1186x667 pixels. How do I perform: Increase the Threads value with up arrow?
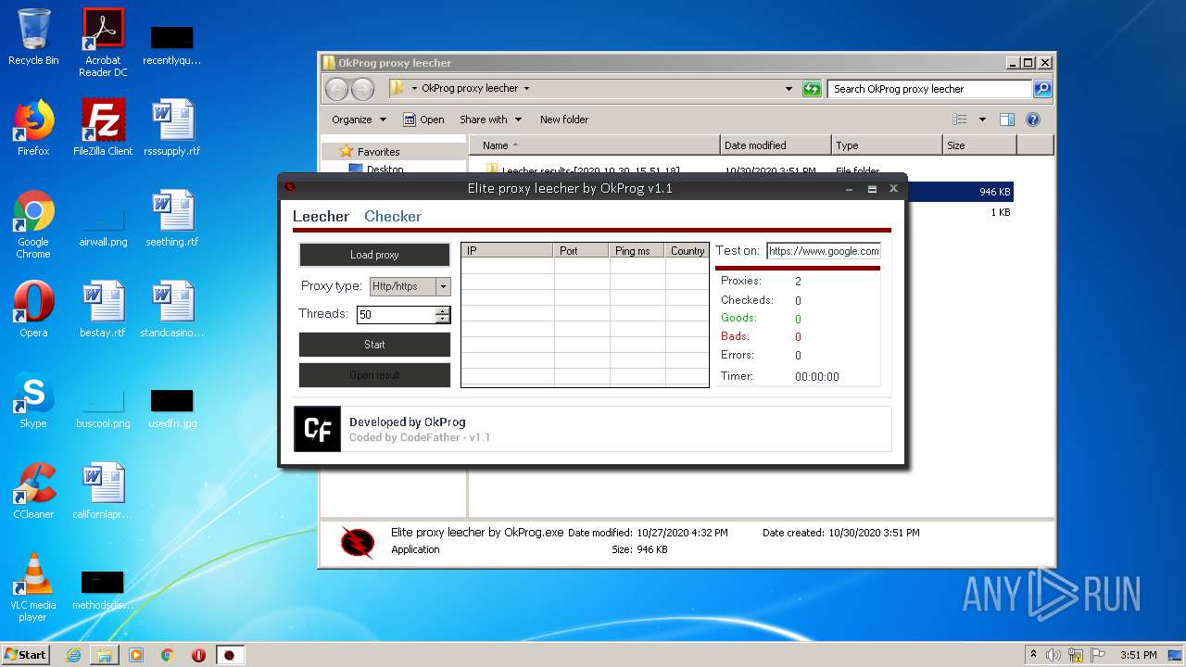coord(443,310)
